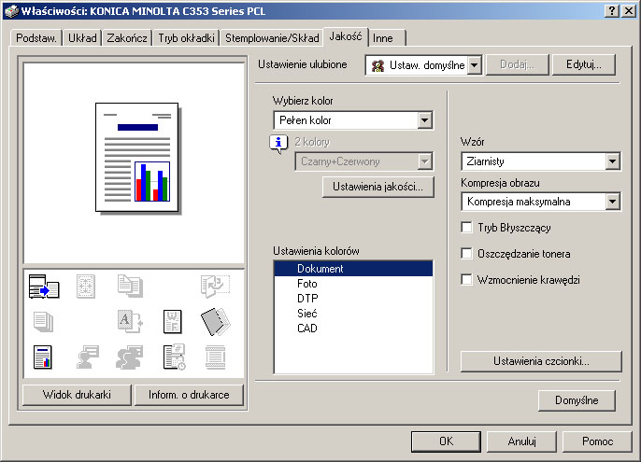Click the blue info speech bubble icon
Screen dimensions: 641x462
(x=278, y=144)
